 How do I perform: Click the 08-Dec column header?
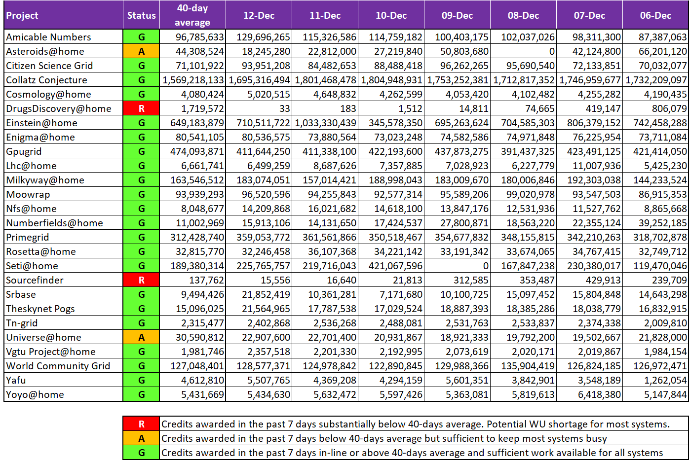(x=523, y=15)
